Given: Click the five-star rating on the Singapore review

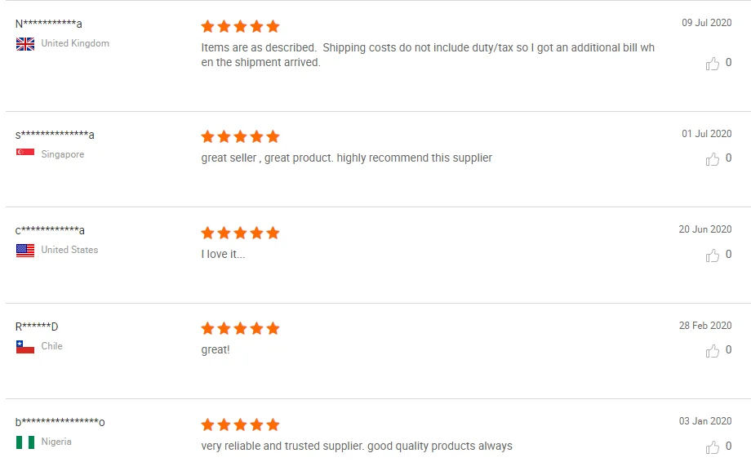Looking at the screenshot, I should (240, 136).
